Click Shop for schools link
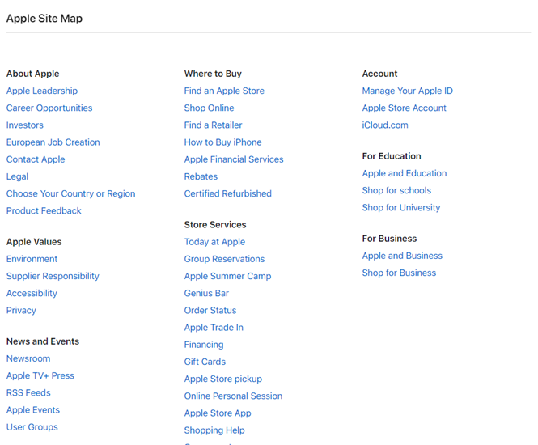The height and width of the screenshot is (445, 538). (396, 190)
